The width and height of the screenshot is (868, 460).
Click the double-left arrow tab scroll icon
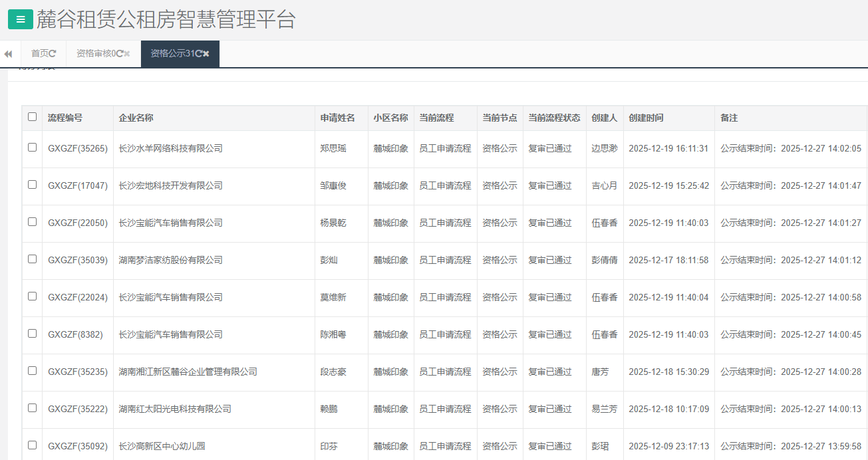click(x=8, y=54)
